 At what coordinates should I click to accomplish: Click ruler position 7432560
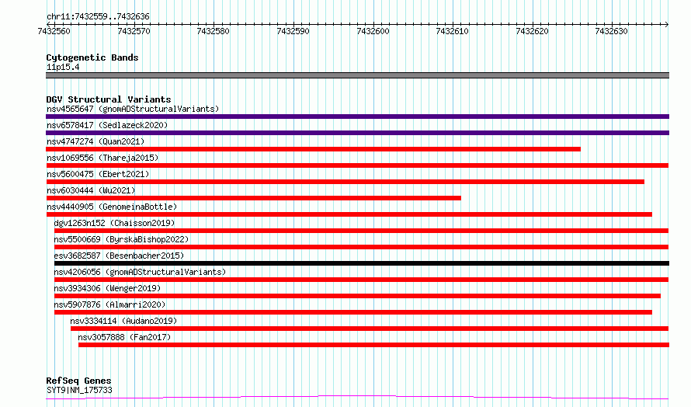pos(54,31)
